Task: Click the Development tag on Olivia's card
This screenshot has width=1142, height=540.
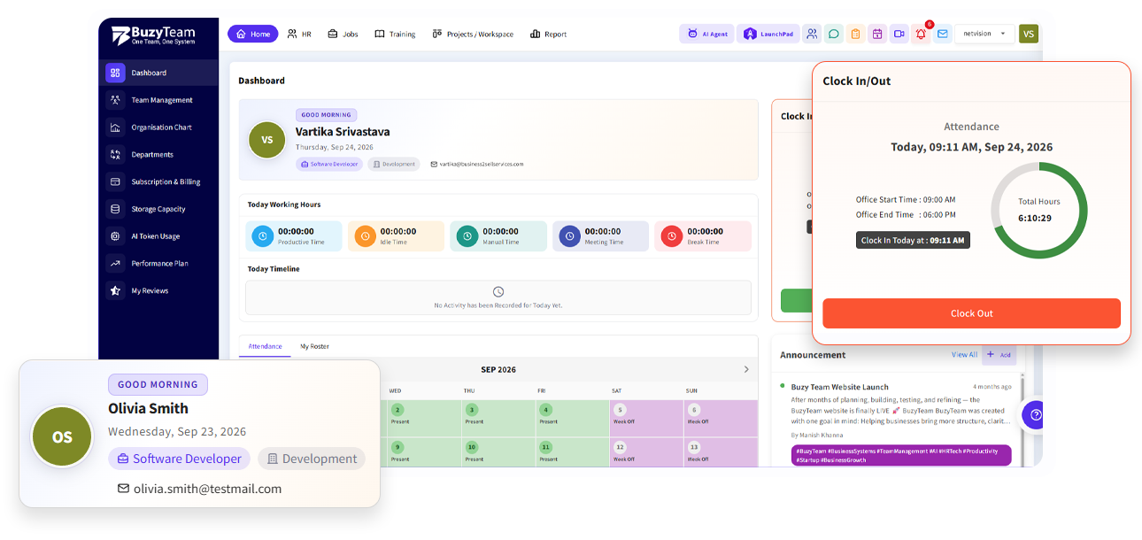Action: click(312, 459)
